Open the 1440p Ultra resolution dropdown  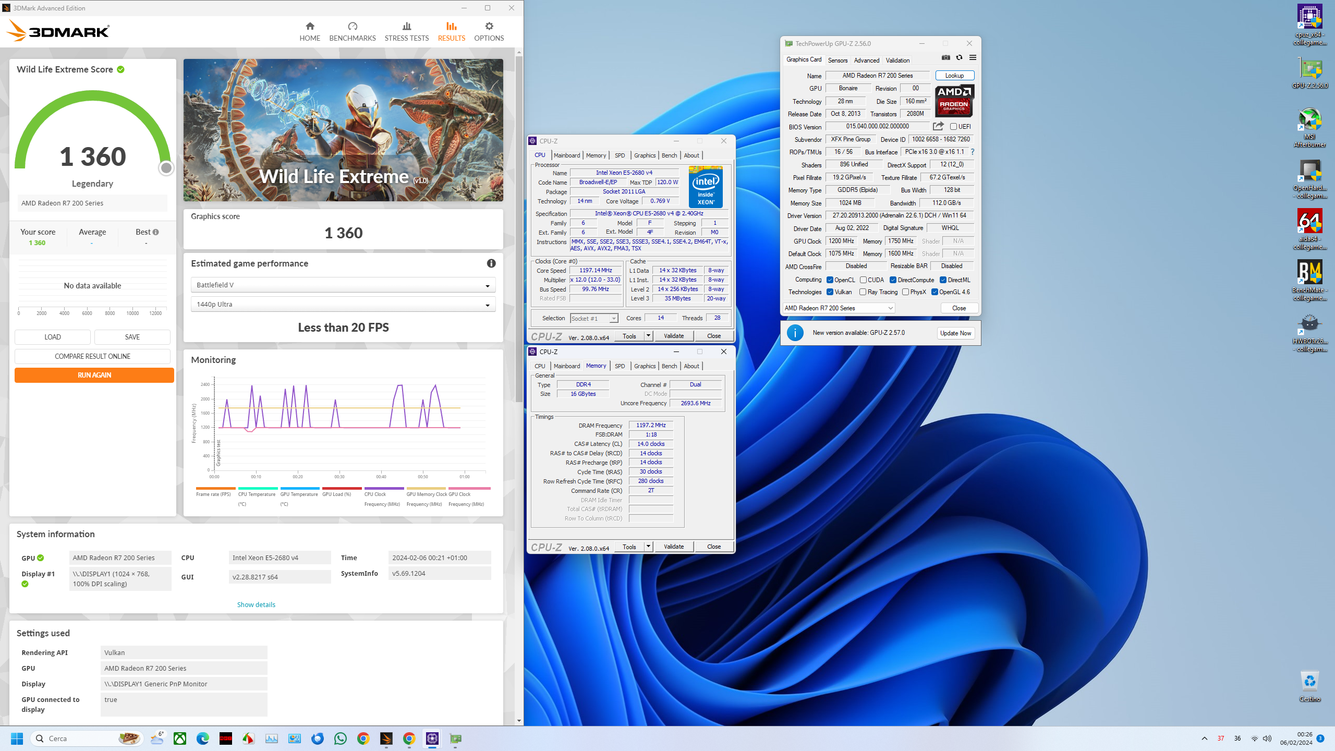(343, 304)
